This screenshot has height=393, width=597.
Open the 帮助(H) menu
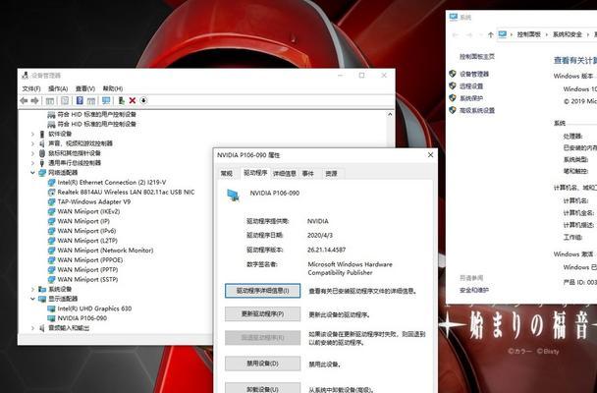click(113, 88)
